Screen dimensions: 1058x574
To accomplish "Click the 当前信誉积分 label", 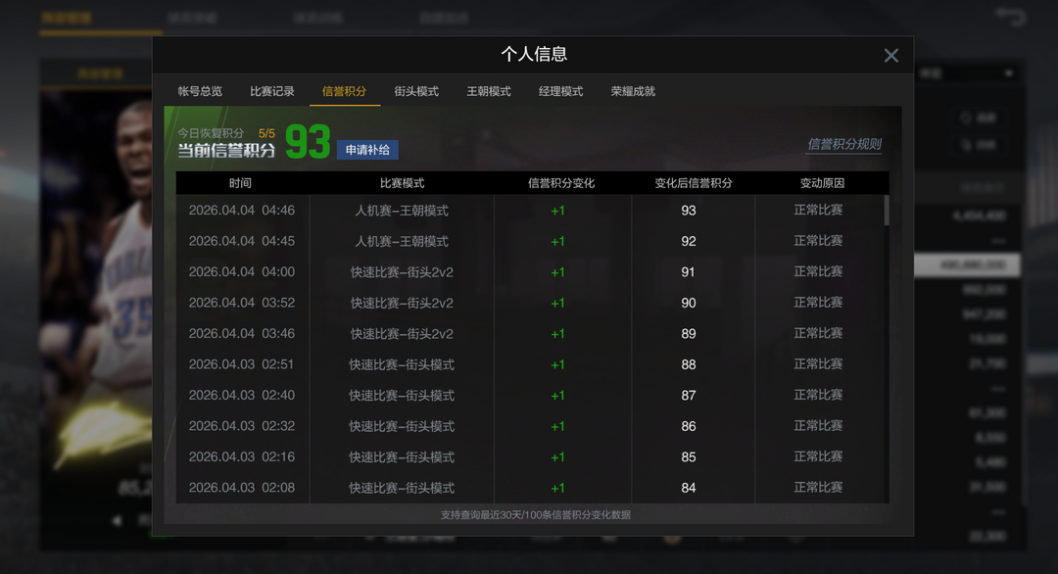I will tap(226, 151).
